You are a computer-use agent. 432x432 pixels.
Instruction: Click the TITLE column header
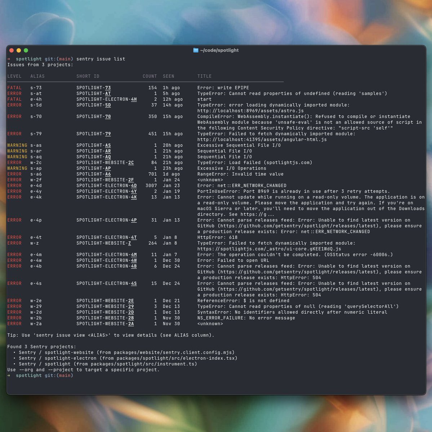(205, 76)
